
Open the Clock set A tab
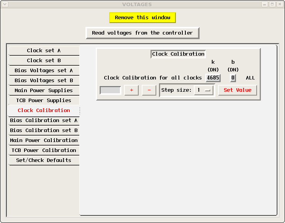point(44,51)
